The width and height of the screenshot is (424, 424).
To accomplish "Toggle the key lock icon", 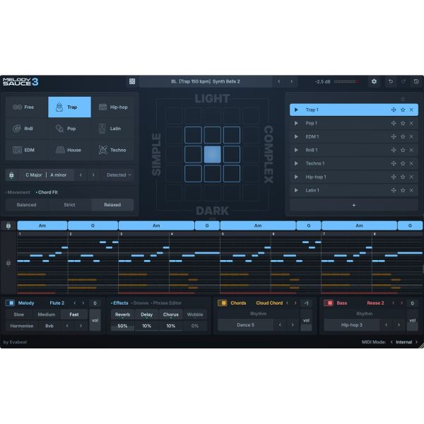I will pyautogui.click(x=11, y=175).
